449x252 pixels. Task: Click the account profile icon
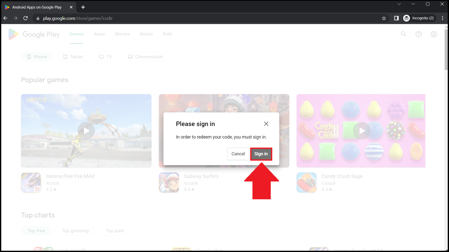point(434,34)
